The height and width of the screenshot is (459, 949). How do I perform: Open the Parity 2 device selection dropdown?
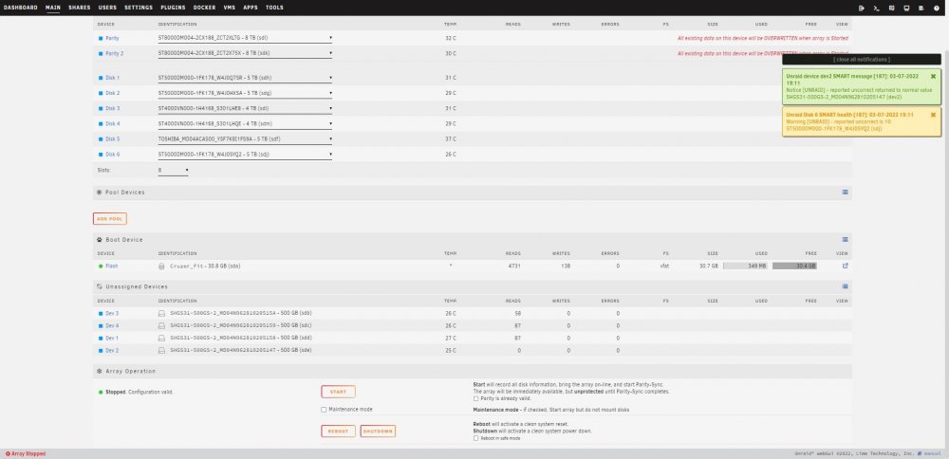245,53
